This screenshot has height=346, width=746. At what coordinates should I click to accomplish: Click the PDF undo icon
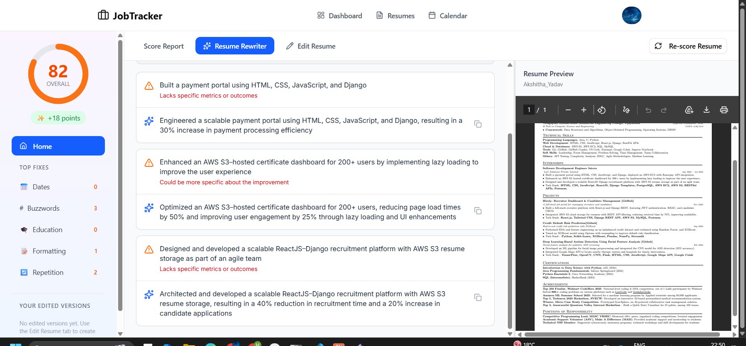[x=648, y=110]
